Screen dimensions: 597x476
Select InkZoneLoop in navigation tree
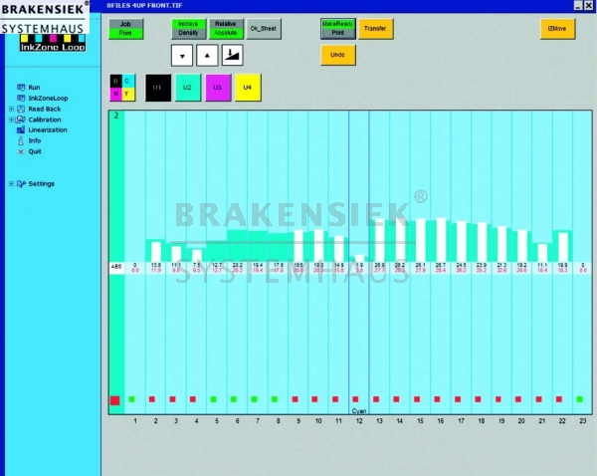pos(48,98)
